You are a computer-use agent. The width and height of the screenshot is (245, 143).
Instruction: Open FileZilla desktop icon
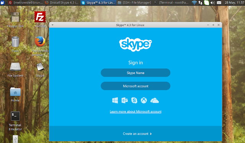click(40, 17)
